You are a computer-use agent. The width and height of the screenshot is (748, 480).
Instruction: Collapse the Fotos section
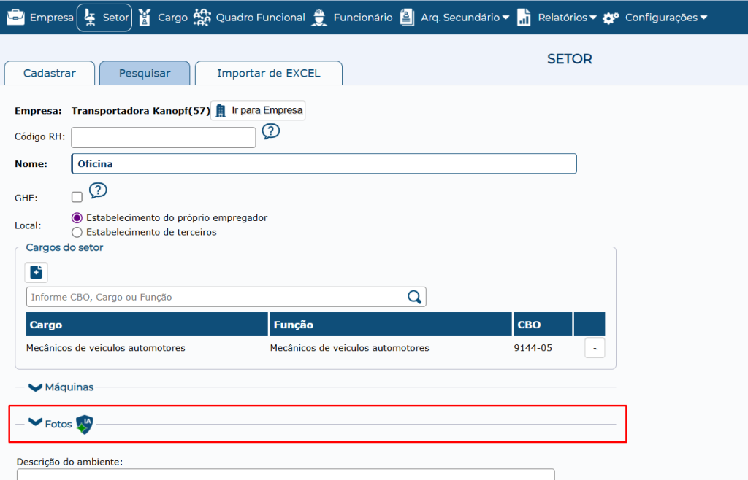(34, 422)
